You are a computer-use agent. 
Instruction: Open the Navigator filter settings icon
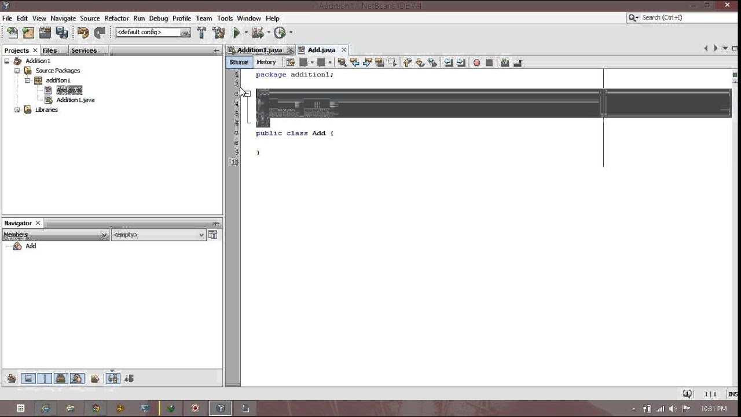[x=213, y=235]
